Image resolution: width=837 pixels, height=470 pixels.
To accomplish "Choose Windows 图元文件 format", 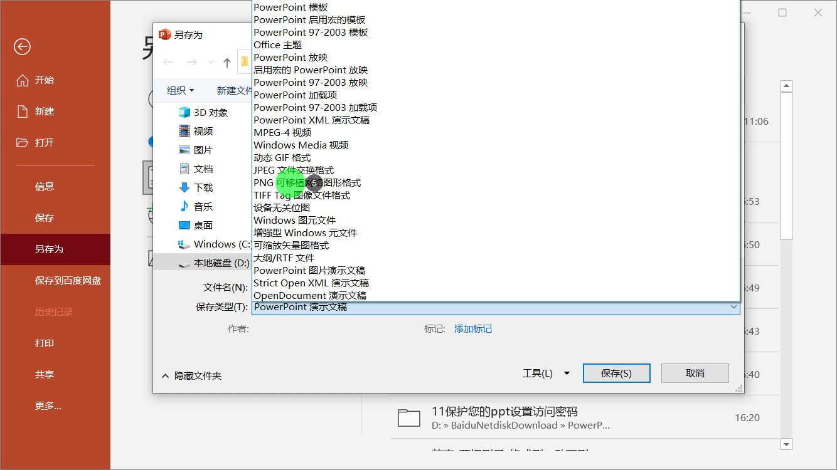I will point(496,221).
